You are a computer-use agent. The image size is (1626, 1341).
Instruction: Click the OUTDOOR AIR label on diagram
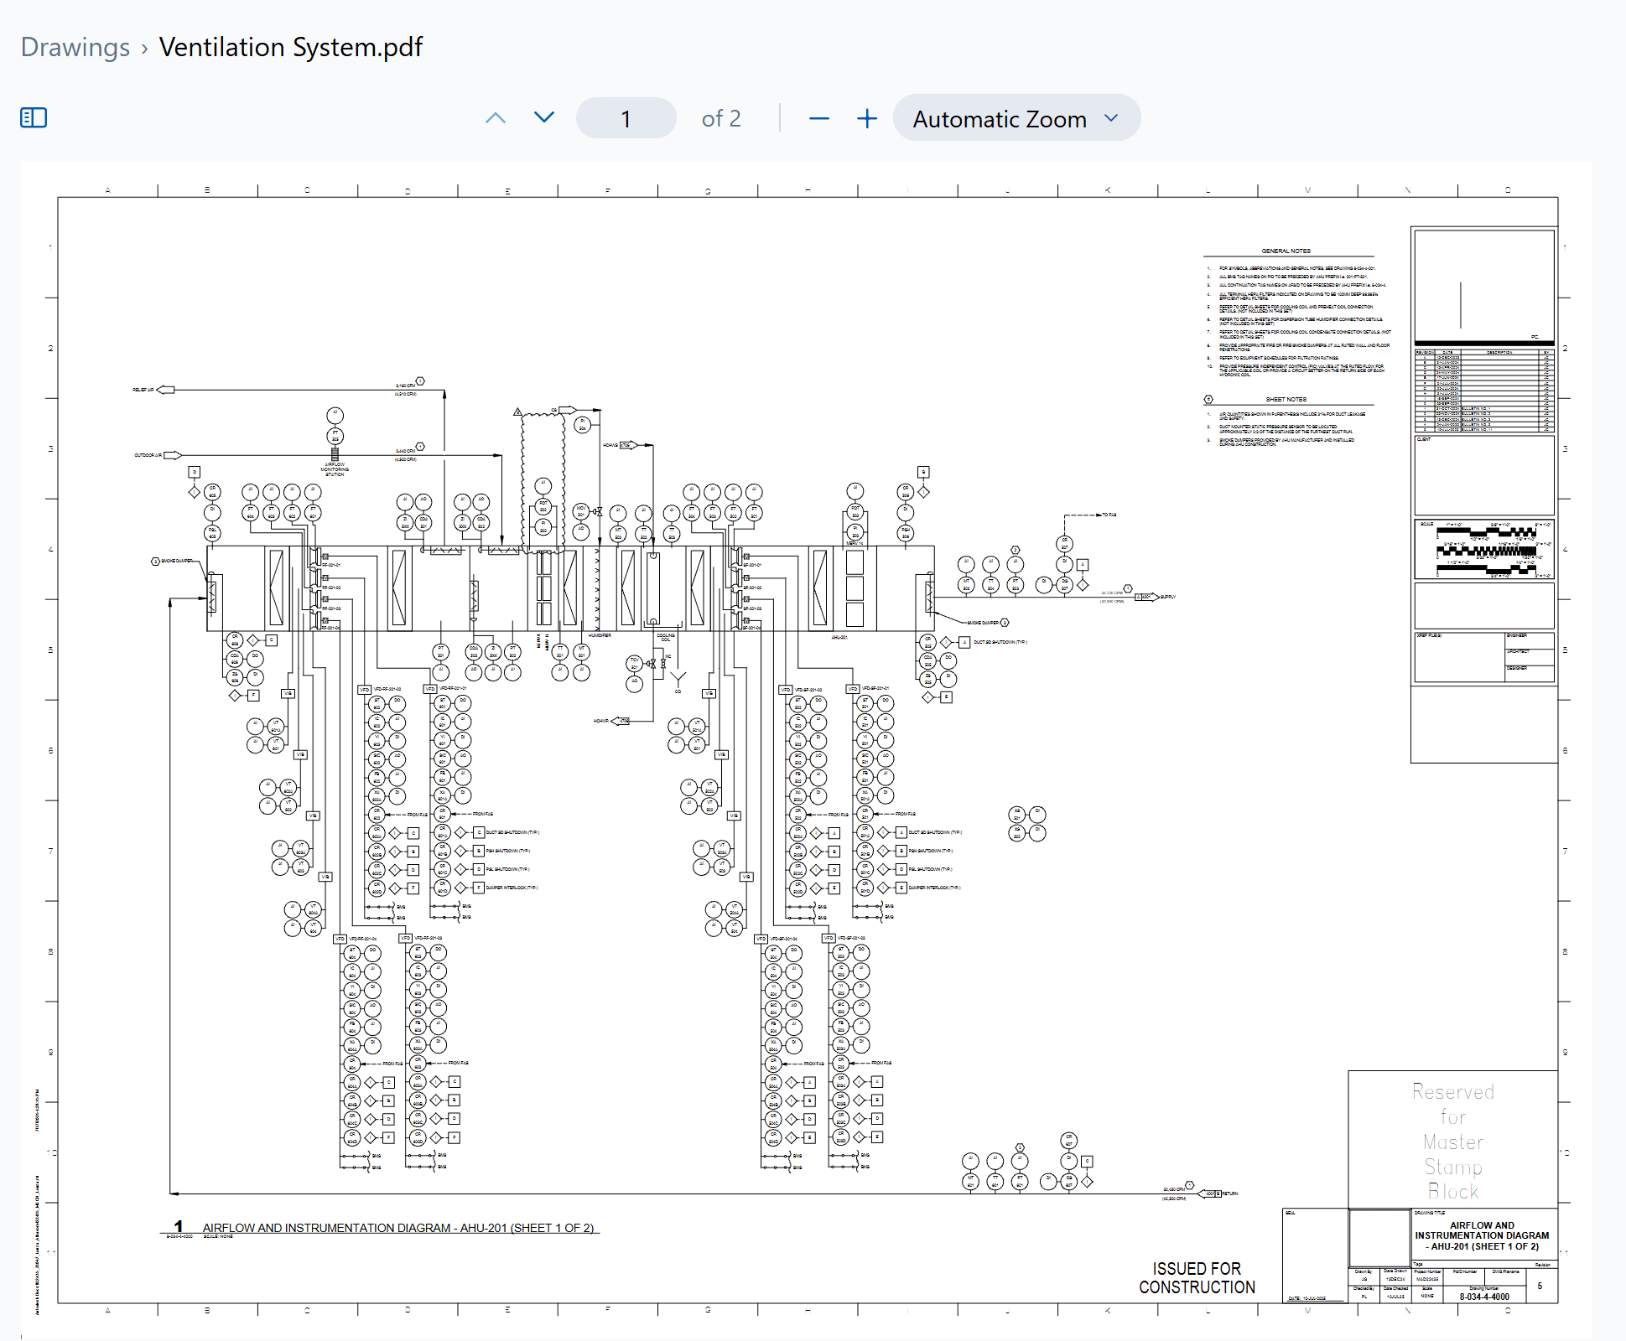coord(148,455)
